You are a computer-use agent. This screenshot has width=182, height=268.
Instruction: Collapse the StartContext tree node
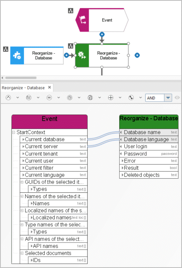coord(14,132)
